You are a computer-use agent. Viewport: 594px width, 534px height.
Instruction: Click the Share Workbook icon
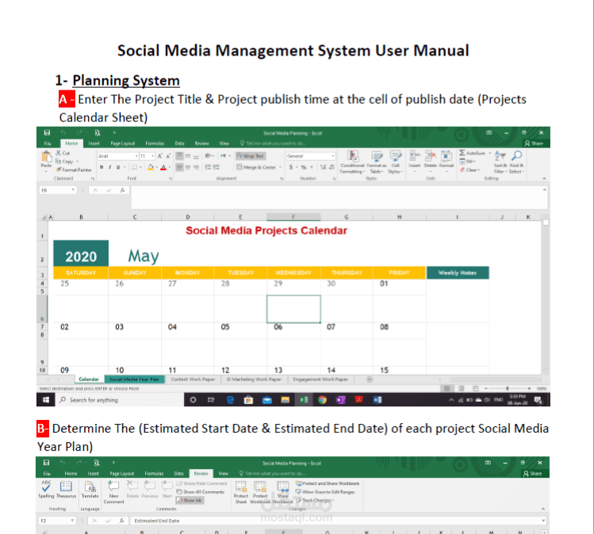pyautogui.click(x=282, y=486)
